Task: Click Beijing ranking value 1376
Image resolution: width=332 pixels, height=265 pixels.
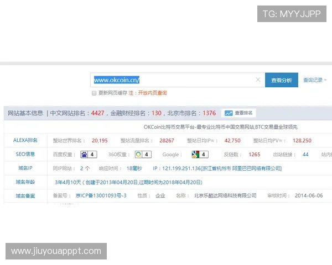Action: click(209, 113)
